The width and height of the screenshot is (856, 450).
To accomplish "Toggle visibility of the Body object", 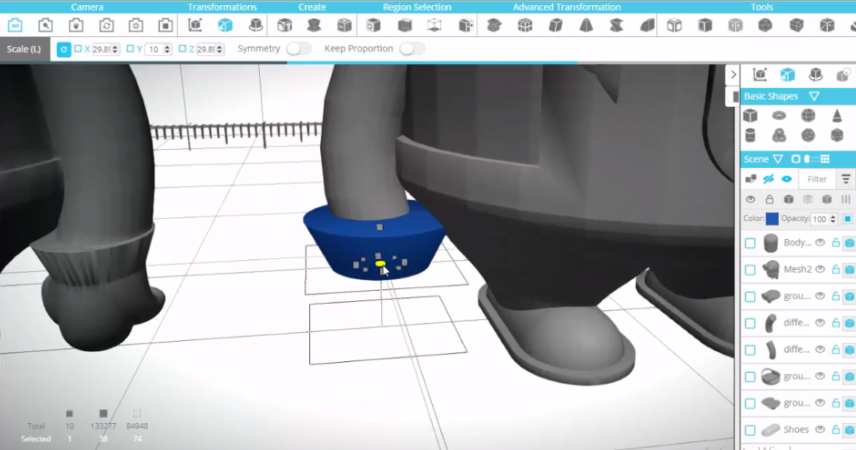I will pyautogui.click(x=820, y=242).
